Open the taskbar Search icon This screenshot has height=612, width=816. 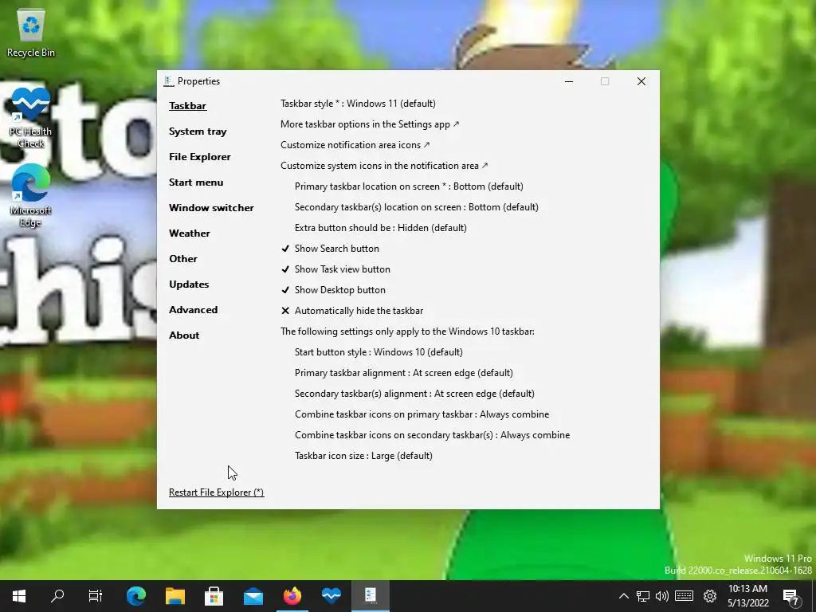click(x=57, y=596)
